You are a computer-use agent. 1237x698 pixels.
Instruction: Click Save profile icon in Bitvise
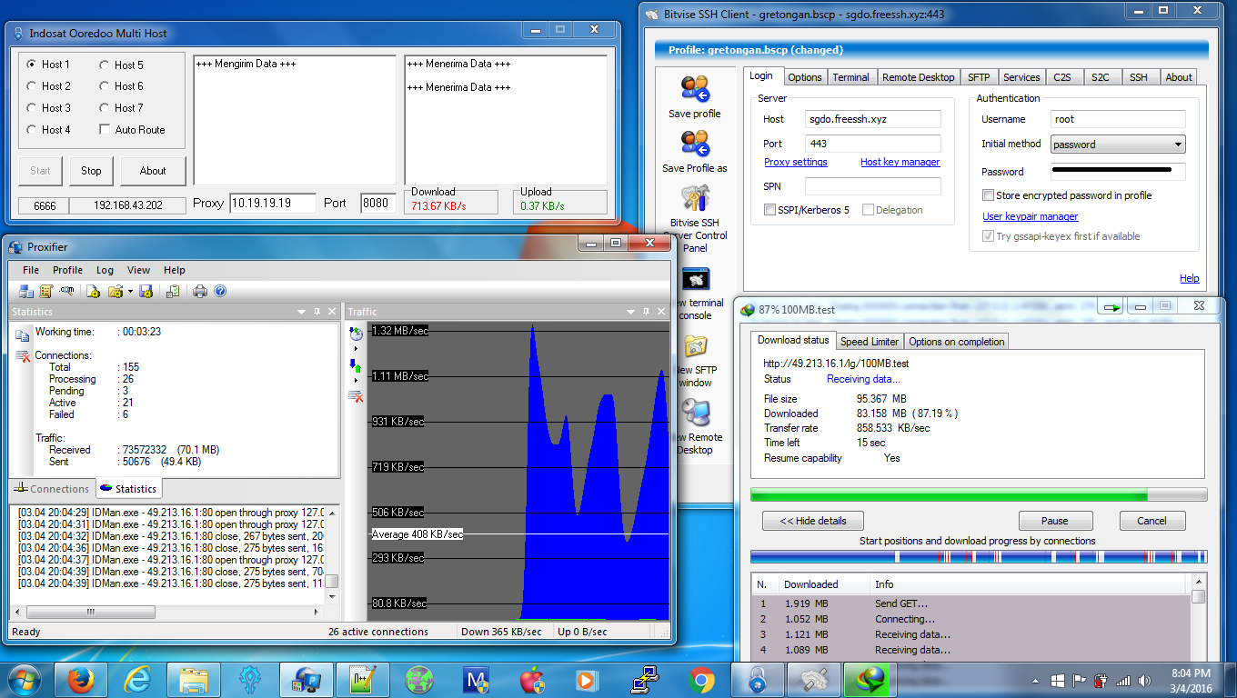695,89
